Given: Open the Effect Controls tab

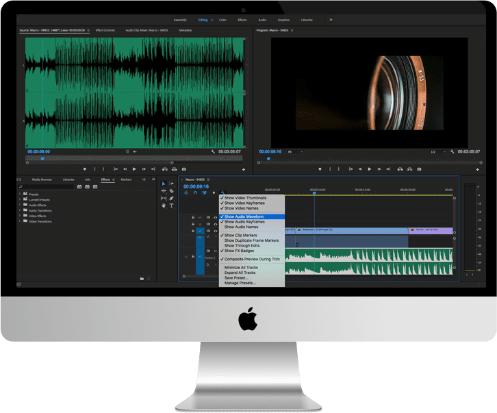Looking at the screenshot, I should point(105,30).
